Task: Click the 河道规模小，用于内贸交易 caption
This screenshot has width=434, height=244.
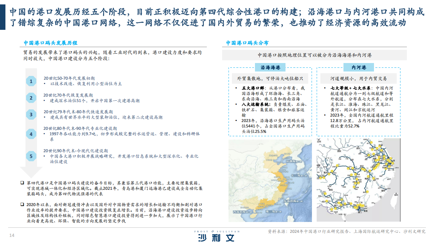Action: [359, 79]
